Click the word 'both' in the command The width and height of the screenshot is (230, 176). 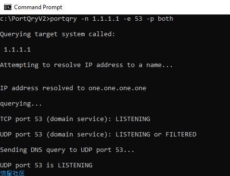coord(166,19)
